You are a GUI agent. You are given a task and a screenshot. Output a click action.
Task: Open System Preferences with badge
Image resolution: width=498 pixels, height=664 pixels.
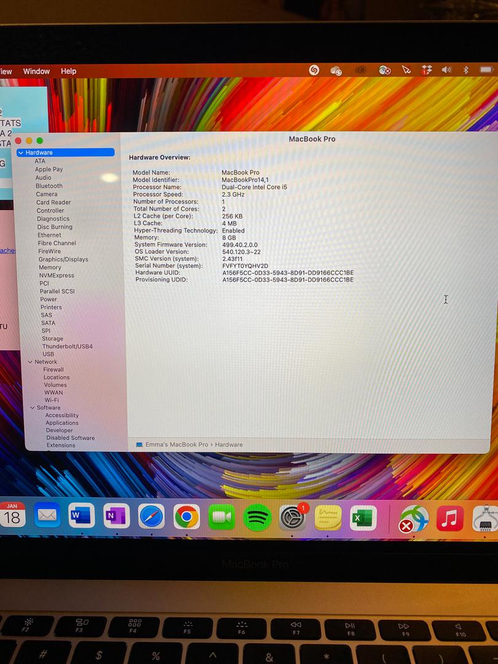[293, 518]
